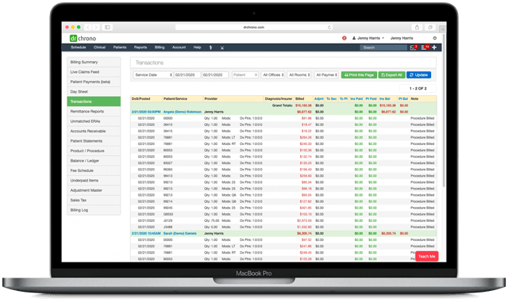Screen dimensions: 508x302
Task: Click the blue Update button
Action: (419, 75)
